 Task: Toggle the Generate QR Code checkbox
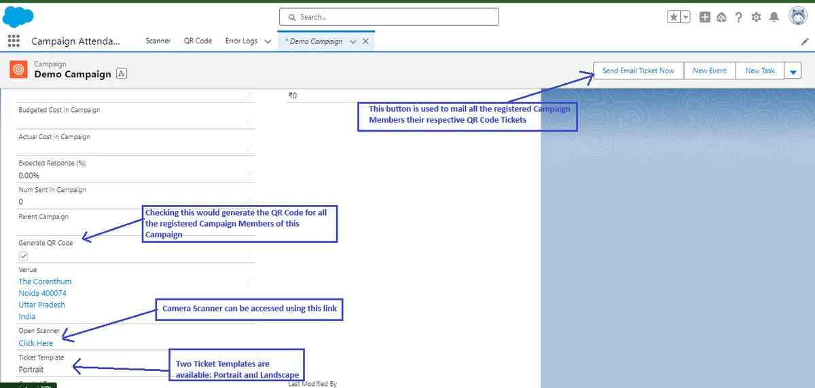pyautogui.click(x=24, y=256)
